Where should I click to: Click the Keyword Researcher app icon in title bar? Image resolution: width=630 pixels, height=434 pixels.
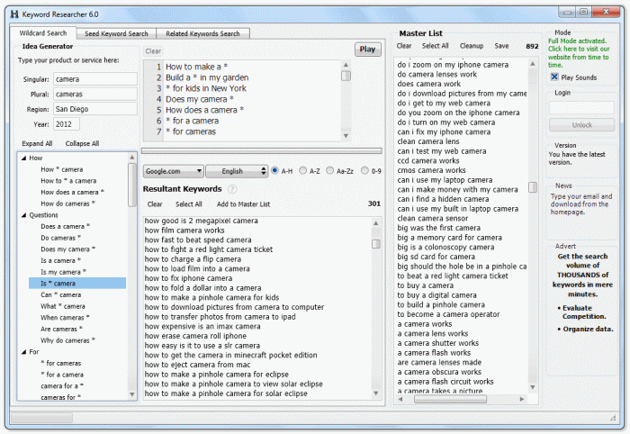point(14,14)
